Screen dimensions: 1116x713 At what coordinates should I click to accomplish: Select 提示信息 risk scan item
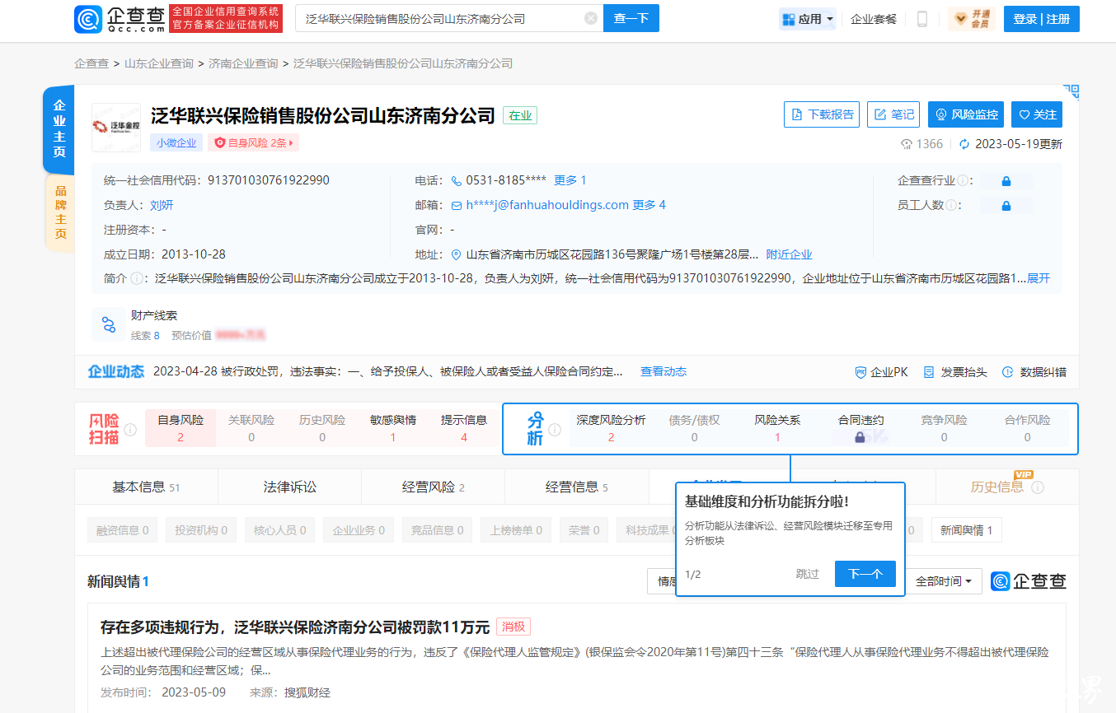(x=464, y=428)
